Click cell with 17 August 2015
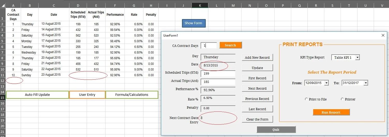 click(x=54, y=41)
